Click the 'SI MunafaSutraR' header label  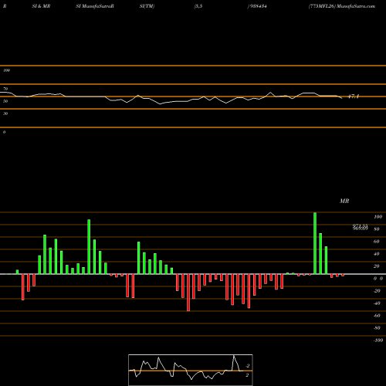click(95, 6)
